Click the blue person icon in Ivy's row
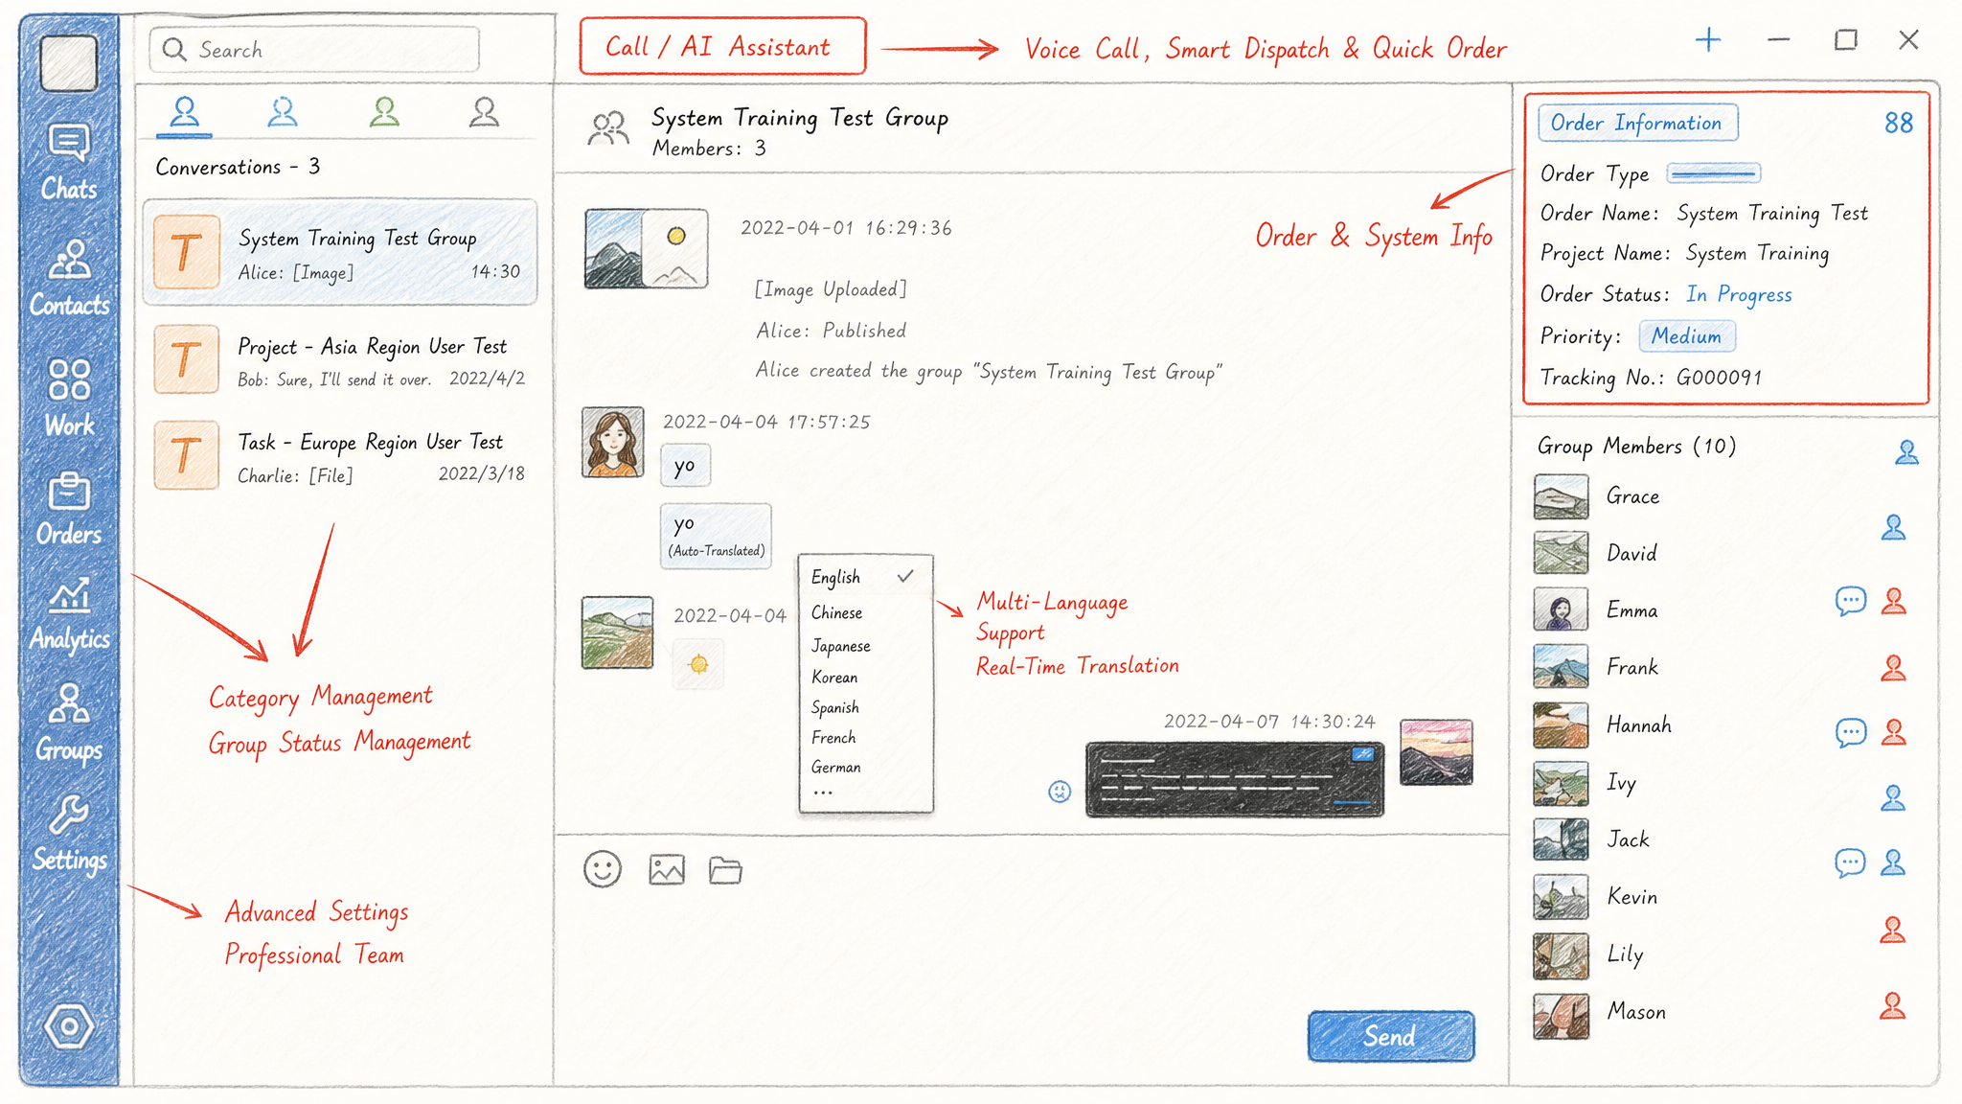The height and width of the screenshot is (1104, 1962). click(1893, 797)
